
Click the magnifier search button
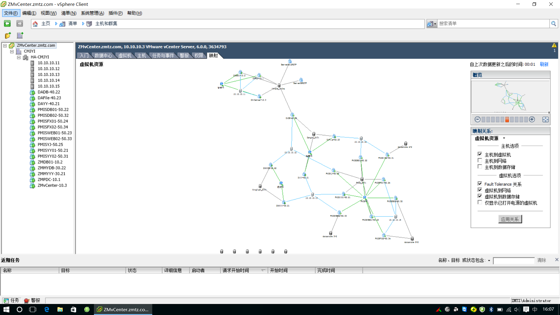coord(553,24)
